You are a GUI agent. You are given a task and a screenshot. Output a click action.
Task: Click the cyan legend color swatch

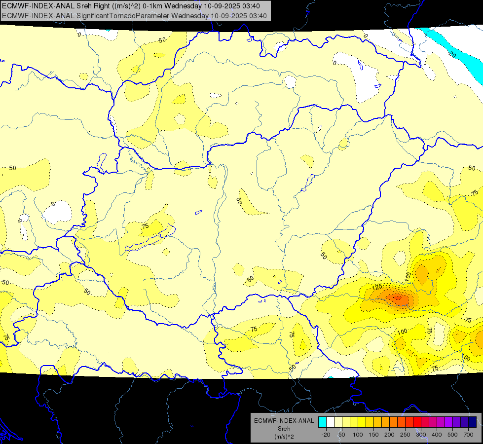[323, 422]
